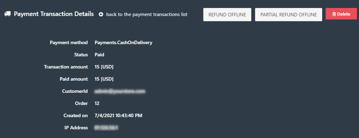The image size is (359, 138).
Task: Click the Paid amount 15 [USD] value
Action: (x=104, y=79)
